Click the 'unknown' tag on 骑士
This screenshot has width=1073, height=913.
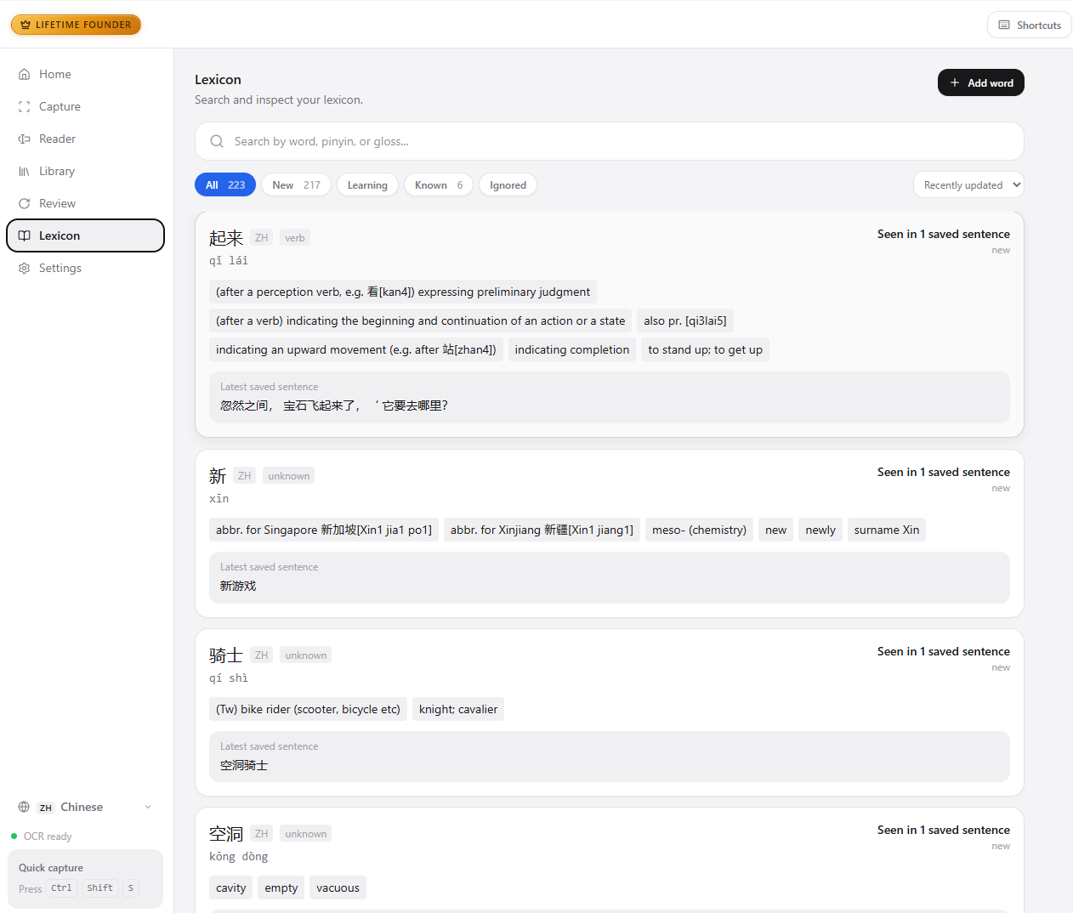click(x=306, y=655)
